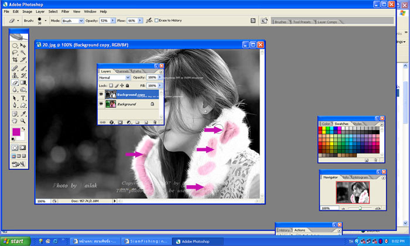Screen dimensions: 410x246
Task: Select the Slice tool
Action: [23, 60]
